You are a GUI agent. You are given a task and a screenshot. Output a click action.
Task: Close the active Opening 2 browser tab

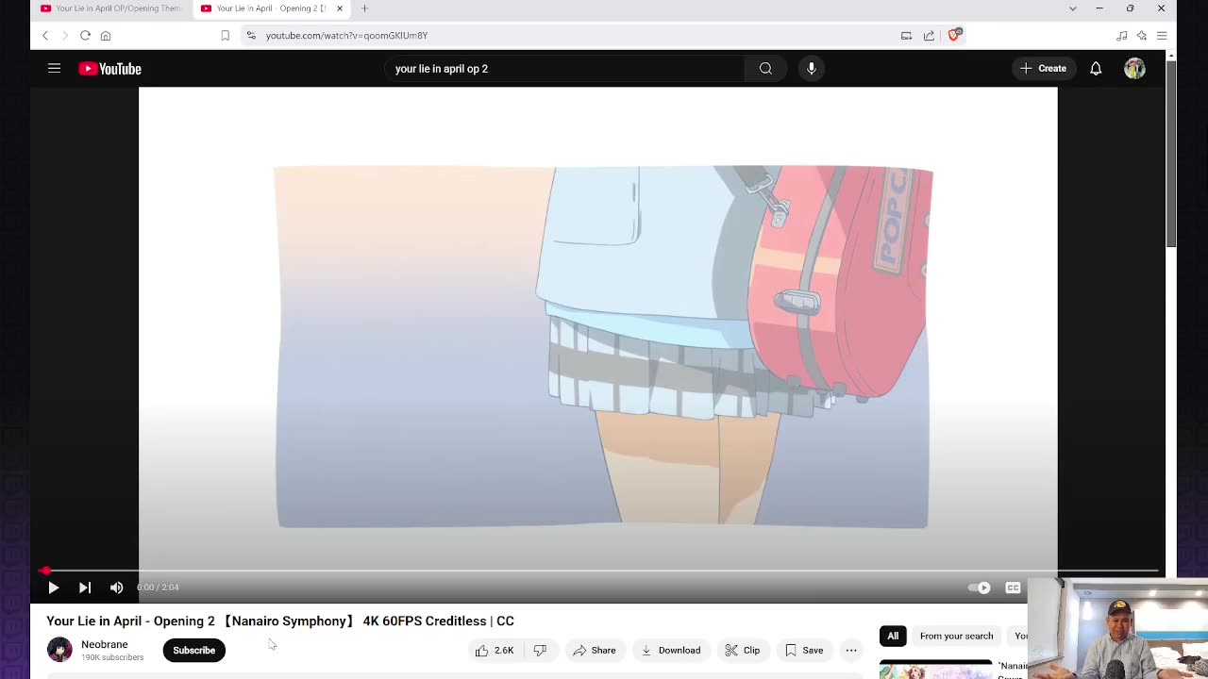click(340, 8)
